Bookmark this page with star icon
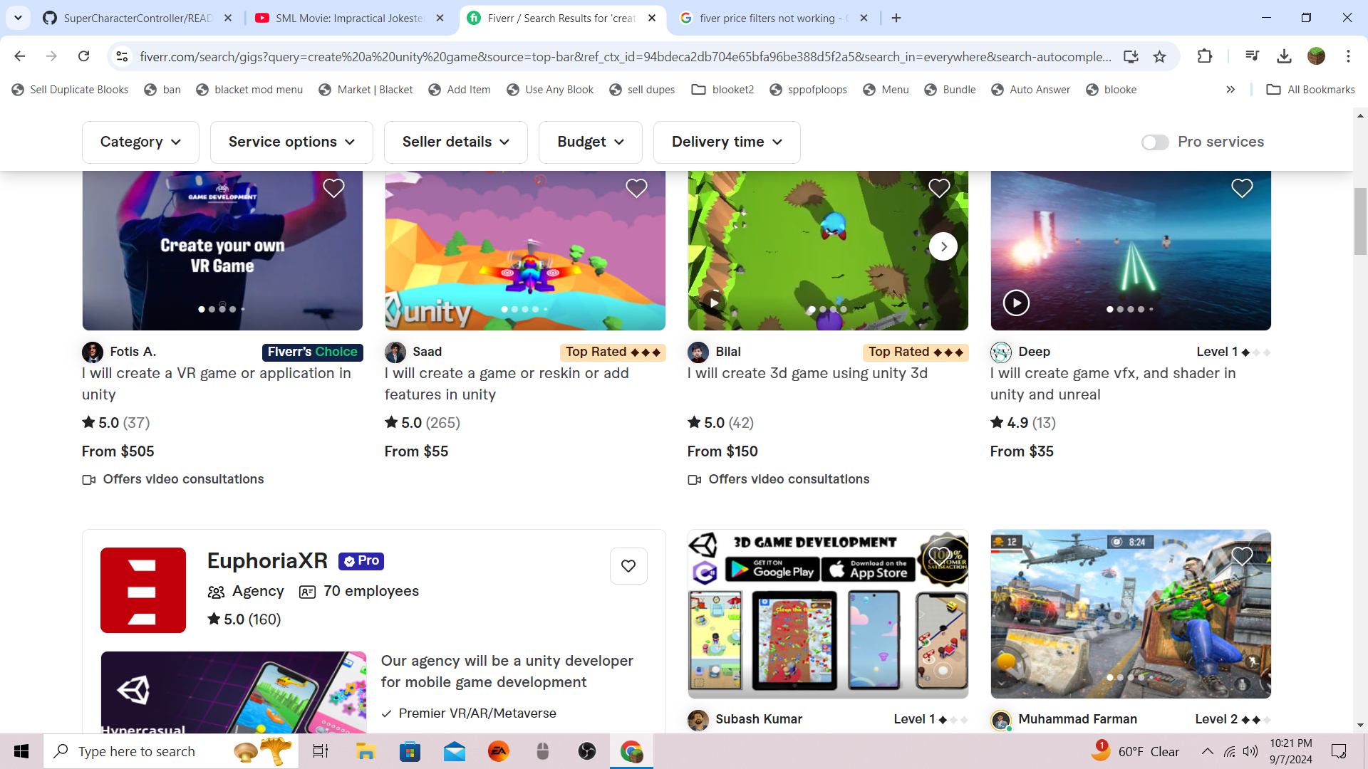Screen dimensions: 1368x769 click(1160, 56)
